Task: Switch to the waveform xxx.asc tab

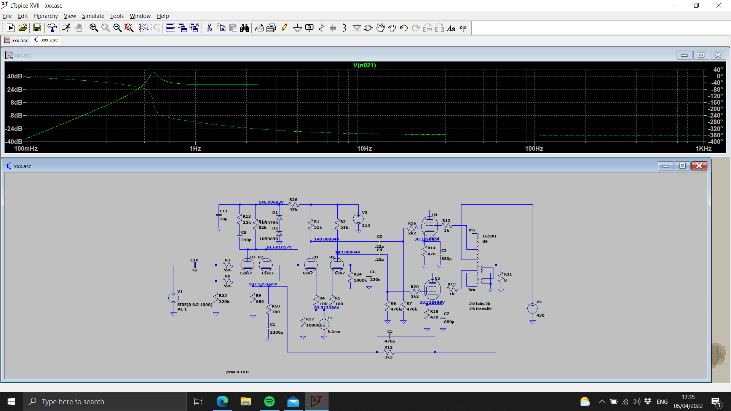Action: point(16,40)
